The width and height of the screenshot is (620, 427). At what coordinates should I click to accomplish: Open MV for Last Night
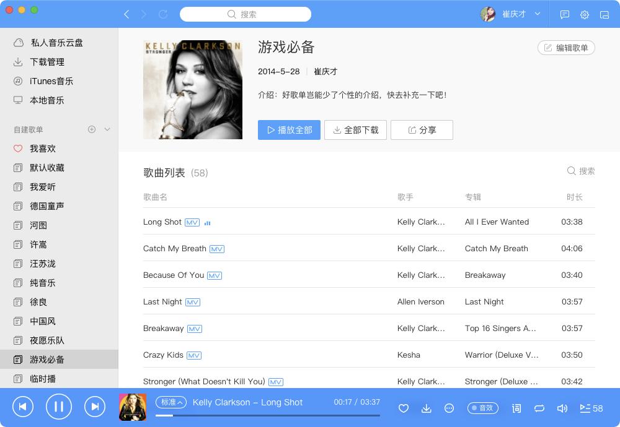pyautogui.click(x=193, y=302)
